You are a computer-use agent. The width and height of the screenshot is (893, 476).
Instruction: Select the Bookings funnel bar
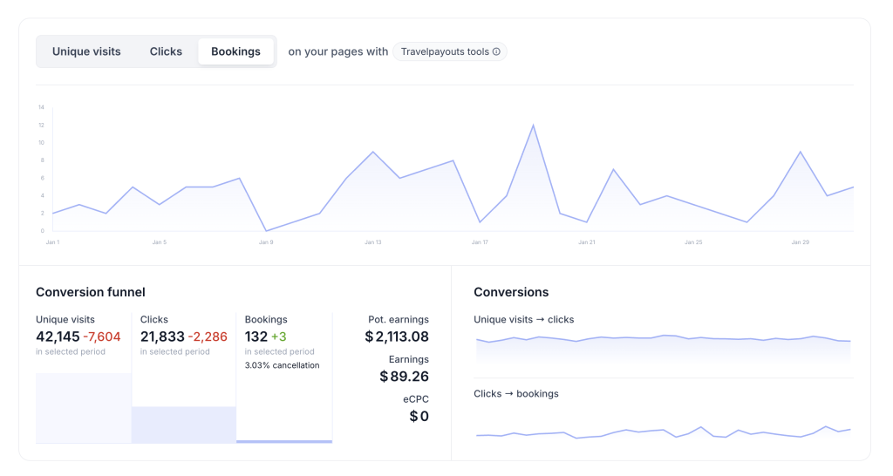(x=284, y=441)
